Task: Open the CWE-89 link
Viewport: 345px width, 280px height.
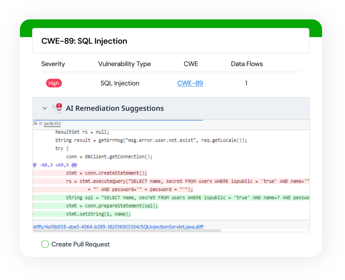Action: click(x=190, y=83)
